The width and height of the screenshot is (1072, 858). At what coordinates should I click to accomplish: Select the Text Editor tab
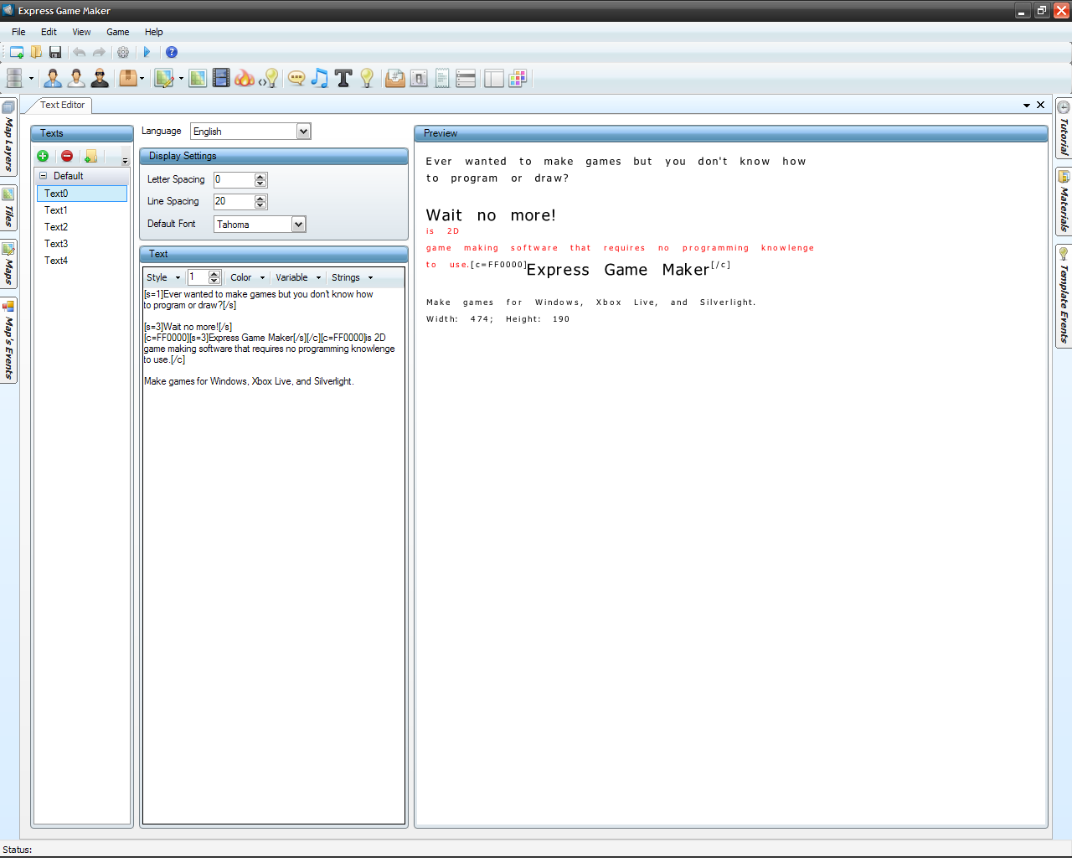62,105
